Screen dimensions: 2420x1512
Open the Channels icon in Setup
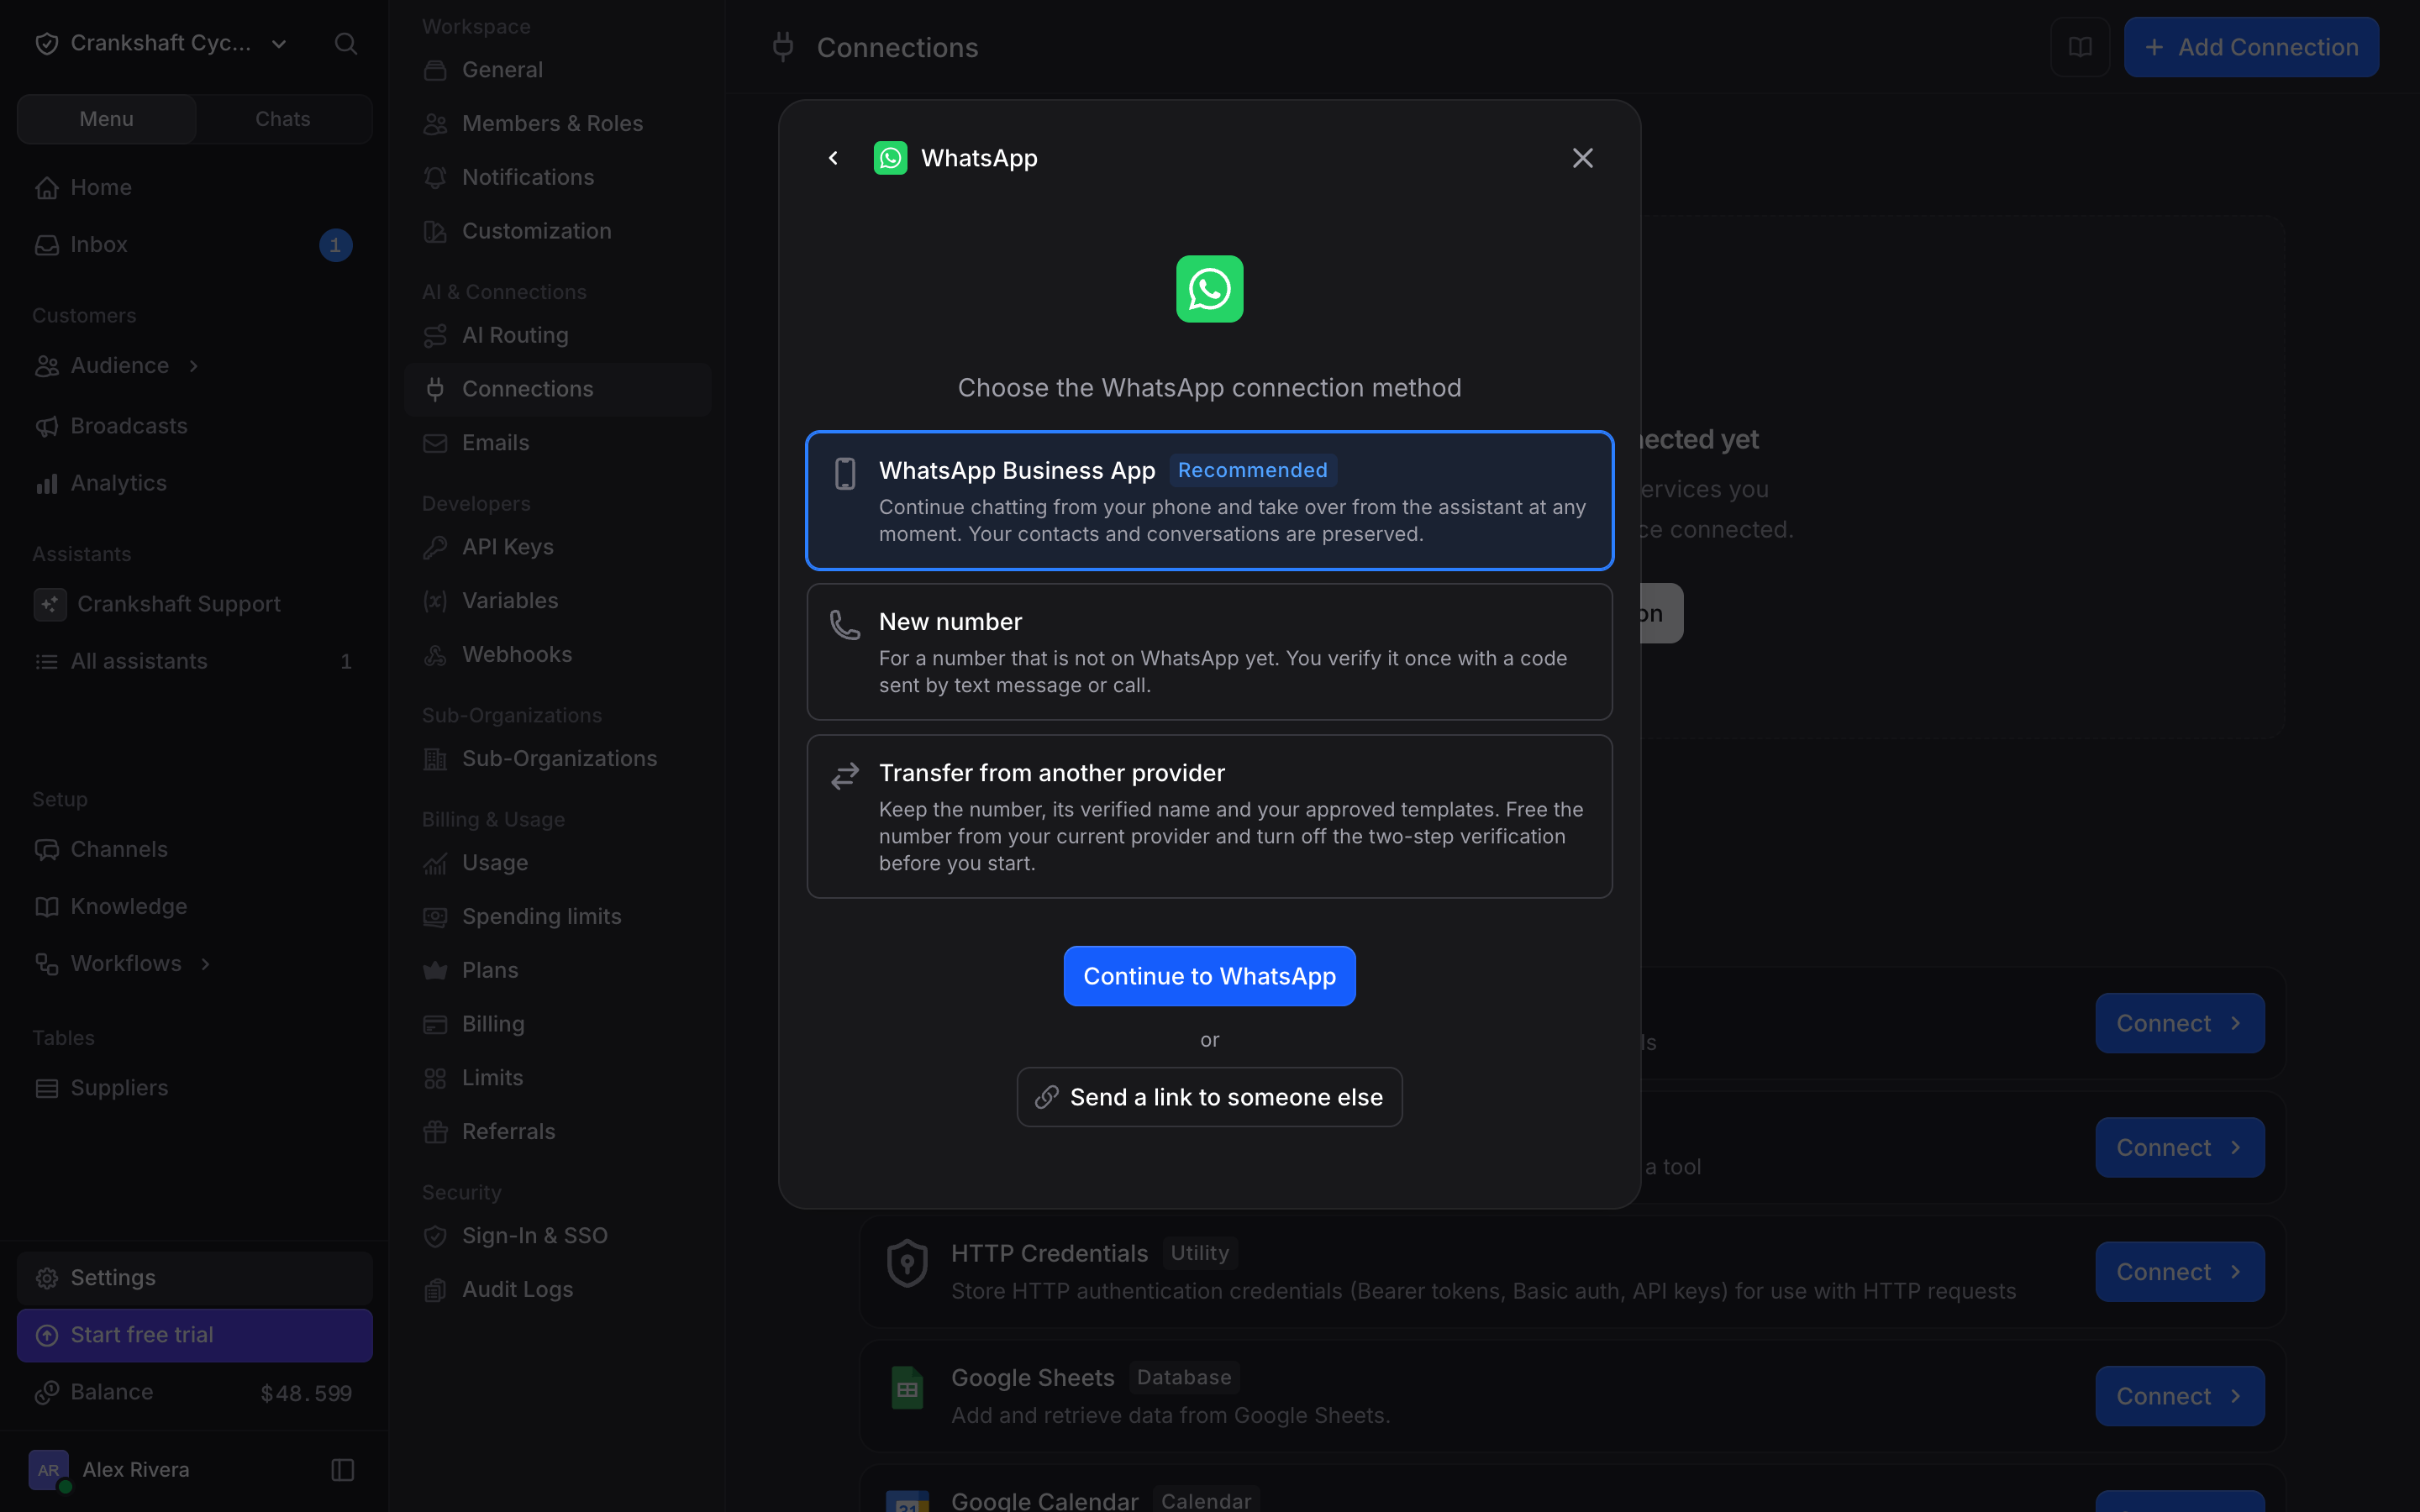(x=46, y=849)
